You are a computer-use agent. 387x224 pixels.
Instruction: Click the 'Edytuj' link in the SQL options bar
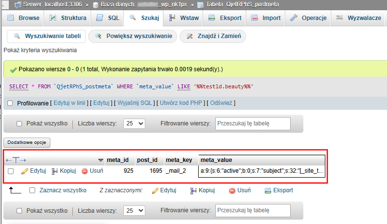[x=101, y=103]
